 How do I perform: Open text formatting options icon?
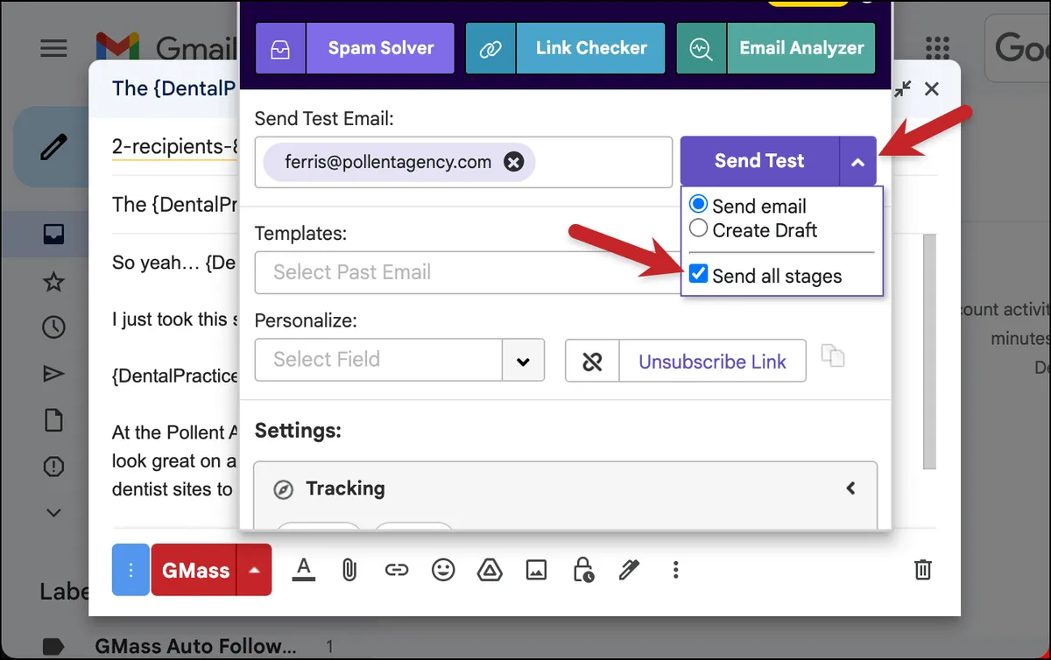coord(304,570)
